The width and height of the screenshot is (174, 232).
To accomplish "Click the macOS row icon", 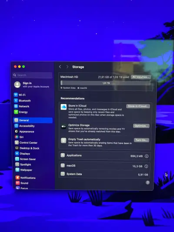I will (63, 165).
